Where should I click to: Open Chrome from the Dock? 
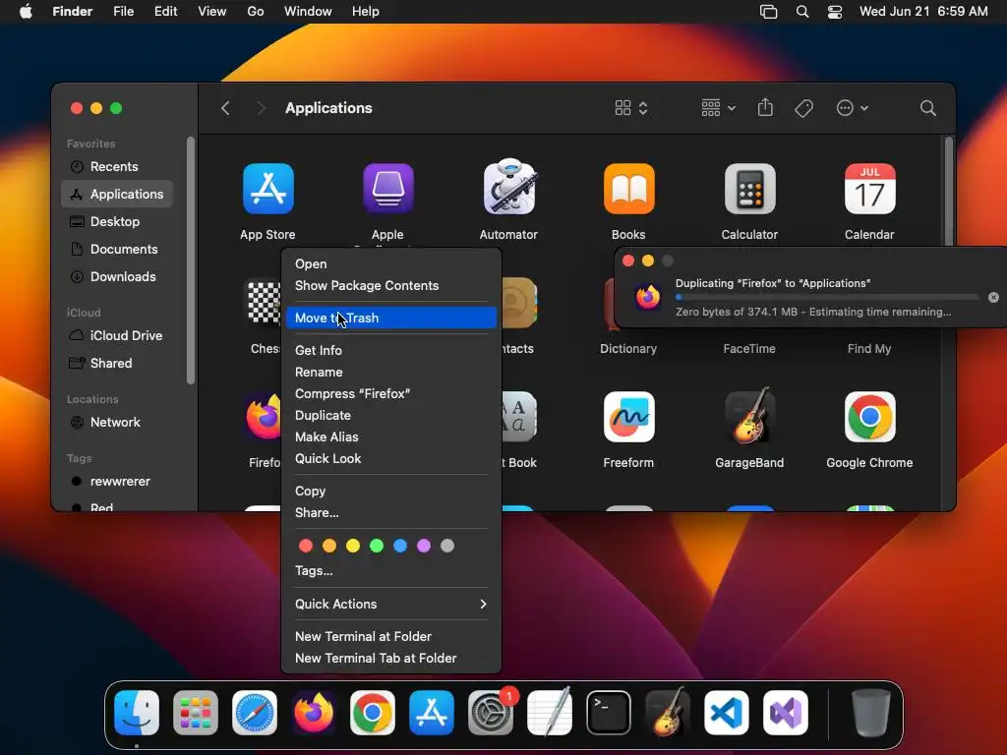point(373,713)
